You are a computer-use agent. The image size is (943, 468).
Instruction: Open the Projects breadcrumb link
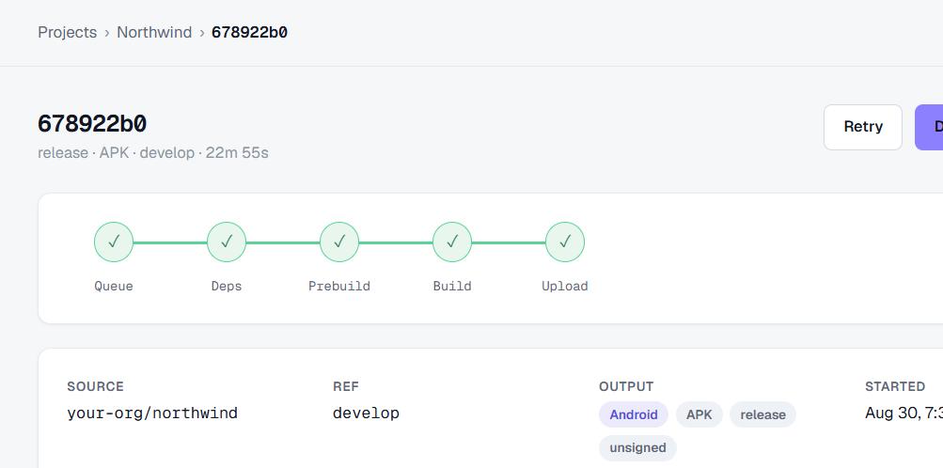click(67, 33)
